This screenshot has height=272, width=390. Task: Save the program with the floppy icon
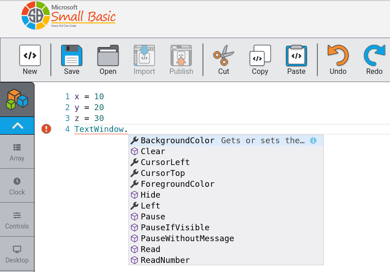[72, 55]
